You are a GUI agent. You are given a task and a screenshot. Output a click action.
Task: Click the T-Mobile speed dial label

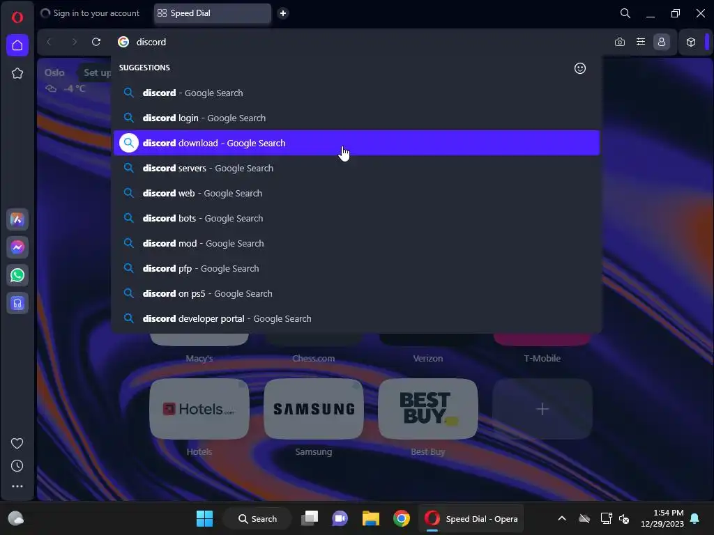pos(542,358)
